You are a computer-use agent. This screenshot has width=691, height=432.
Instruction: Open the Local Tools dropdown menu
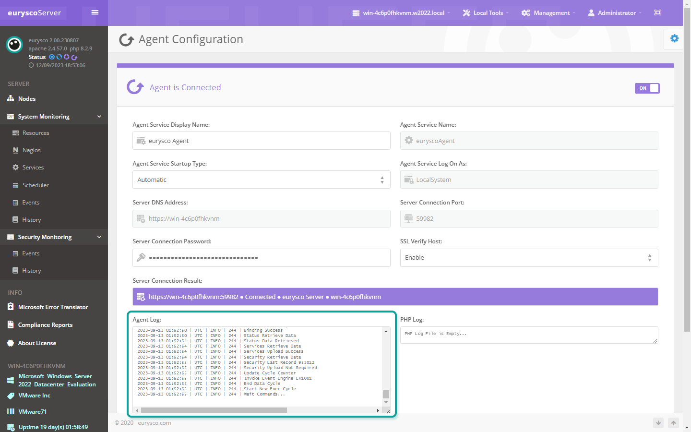click(x=486, y=13)
